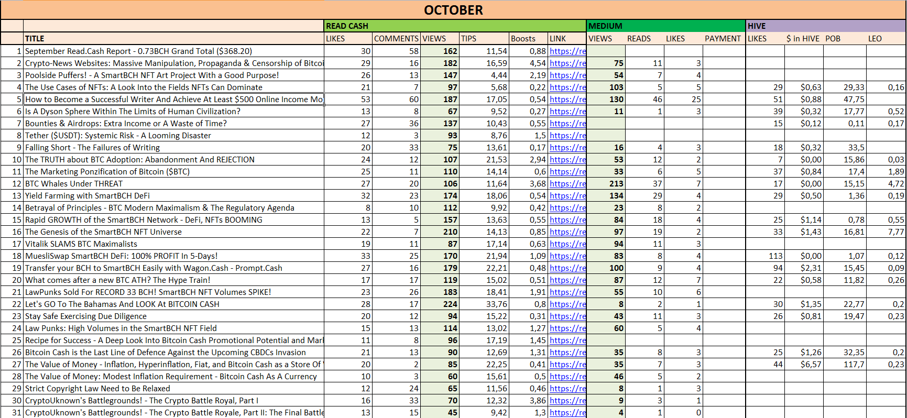
Task: Open the Dyson Sphere article link
Action: tap(567, 112)
